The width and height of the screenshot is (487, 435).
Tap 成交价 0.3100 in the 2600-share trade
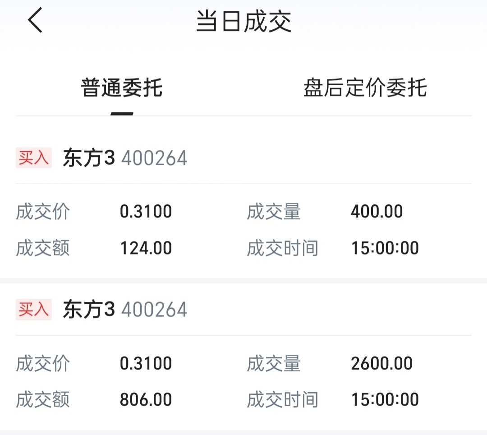point(146,363)
